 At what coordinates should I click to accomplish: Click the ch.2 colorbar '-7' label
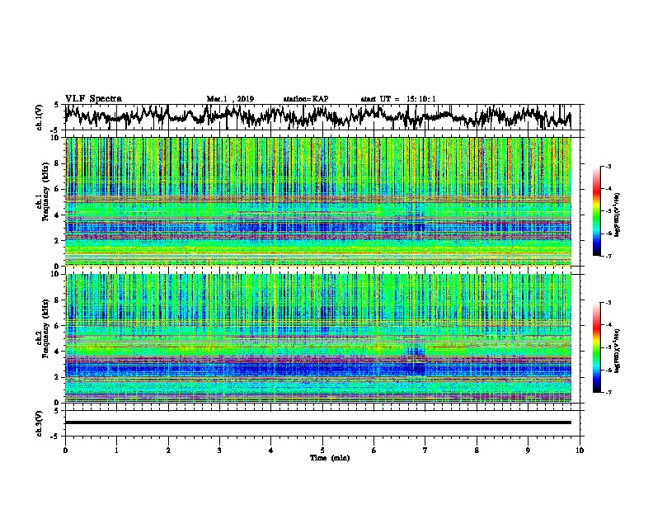tap(608, 392)
